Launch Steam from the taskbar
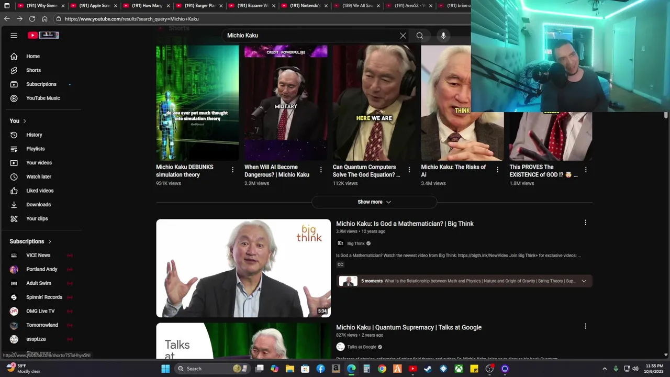The width and height of the screenshot is (670, 377). click(428, 369)
